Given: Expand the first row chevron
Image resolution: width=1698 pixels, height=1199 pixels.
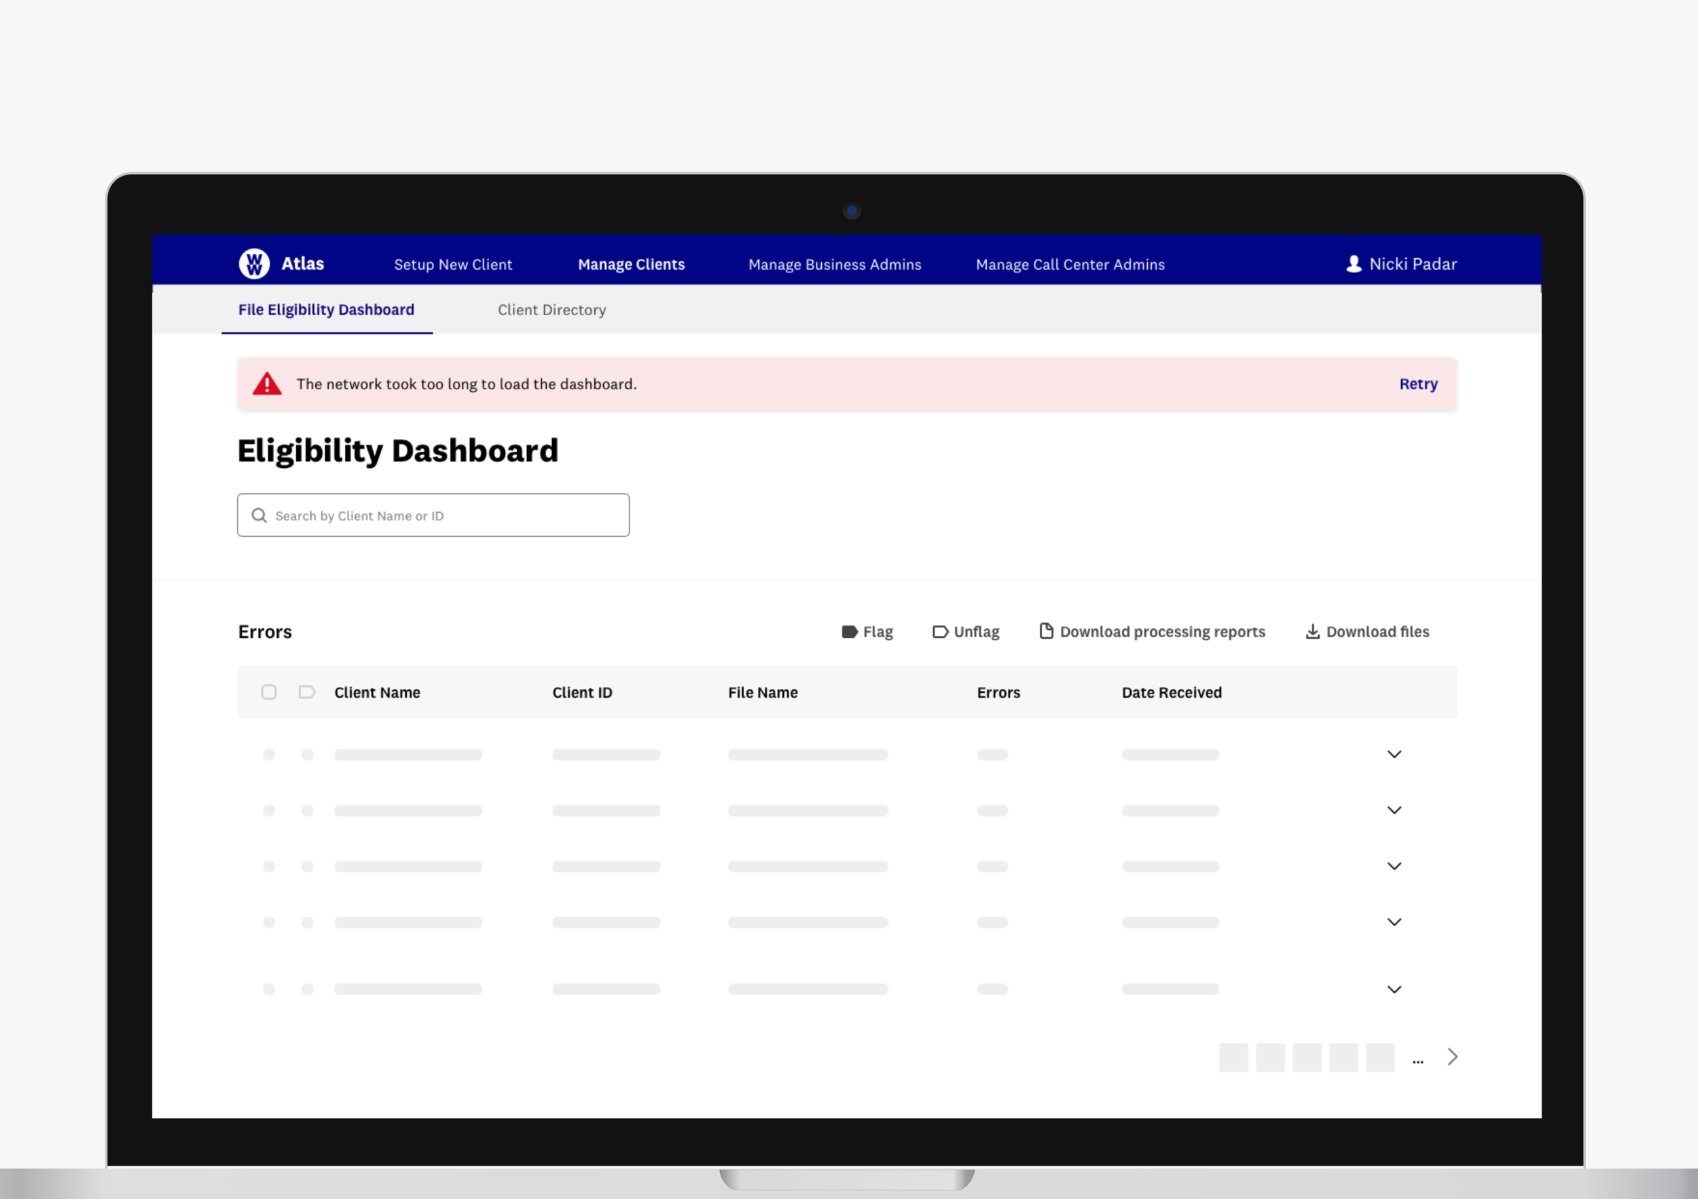Looking at the screenshot, I should [1394, 755].
